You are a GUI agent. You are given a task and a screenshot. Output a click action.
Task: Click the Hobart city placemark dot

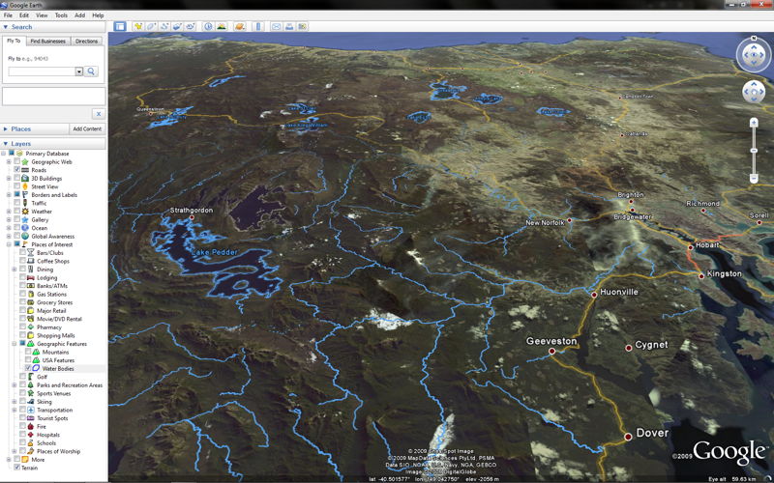(x=691, y=247)
